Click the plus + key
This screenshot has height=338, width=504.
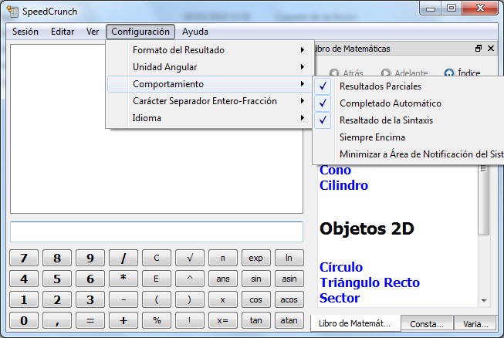click(x=123, y=320)
